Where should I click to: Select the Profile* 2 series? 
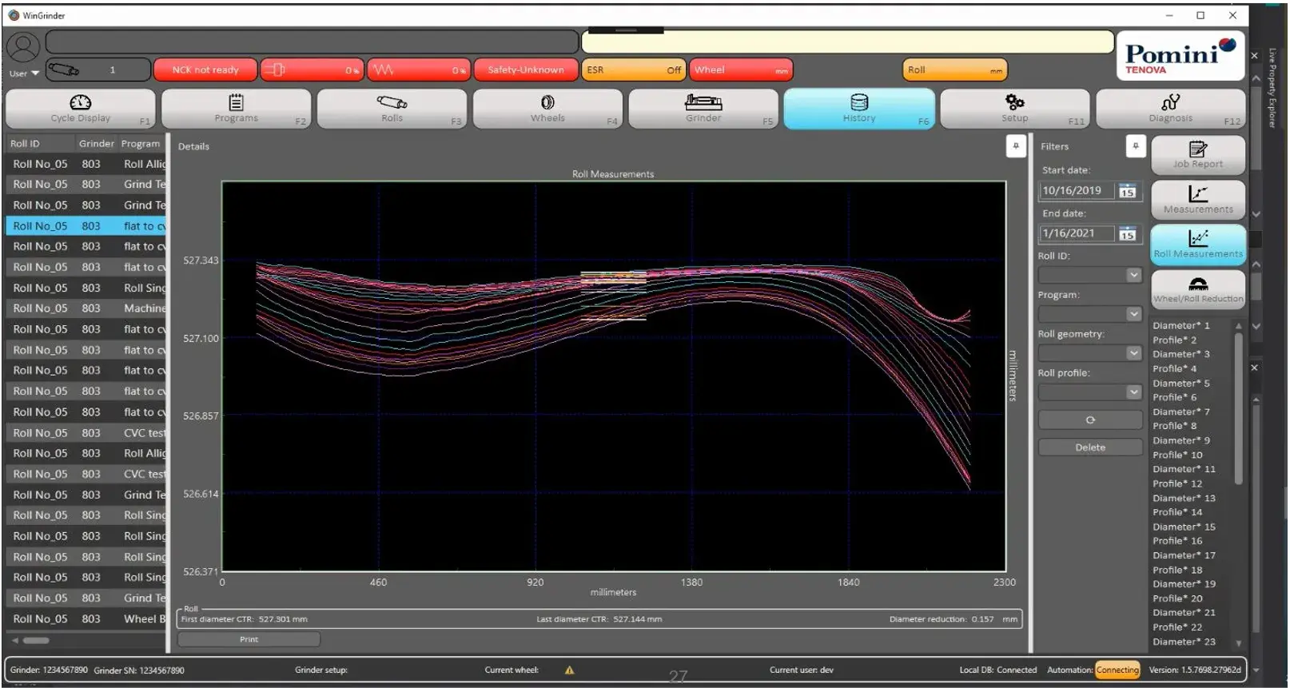click(1174, 340)
